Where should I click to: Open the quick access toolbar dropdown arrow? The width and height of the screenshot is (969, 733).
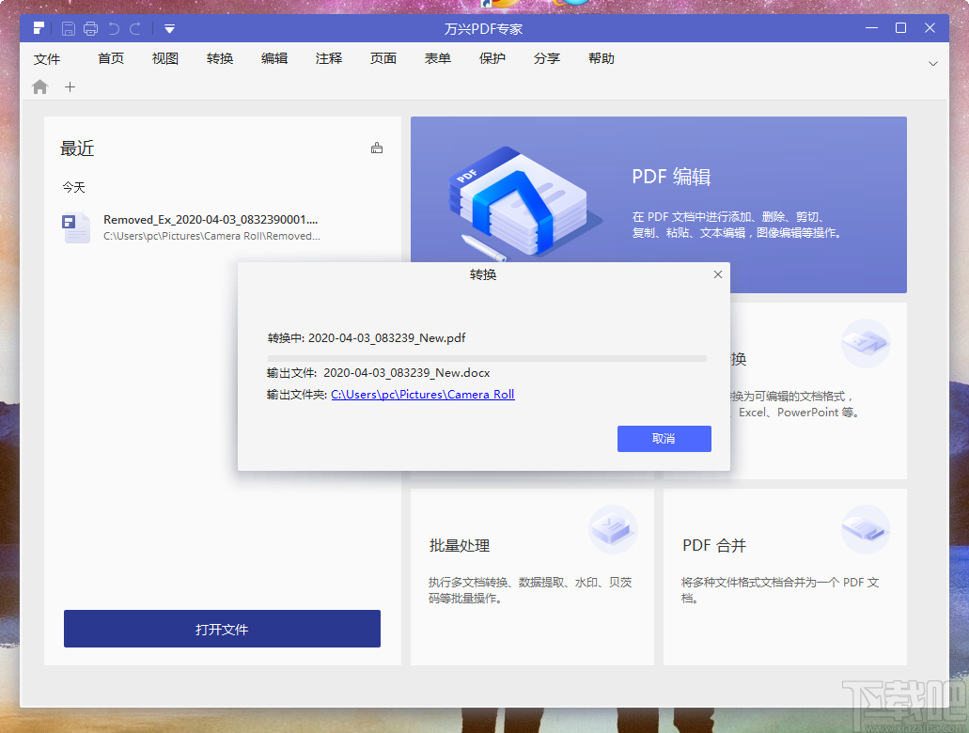coord(169,28)
